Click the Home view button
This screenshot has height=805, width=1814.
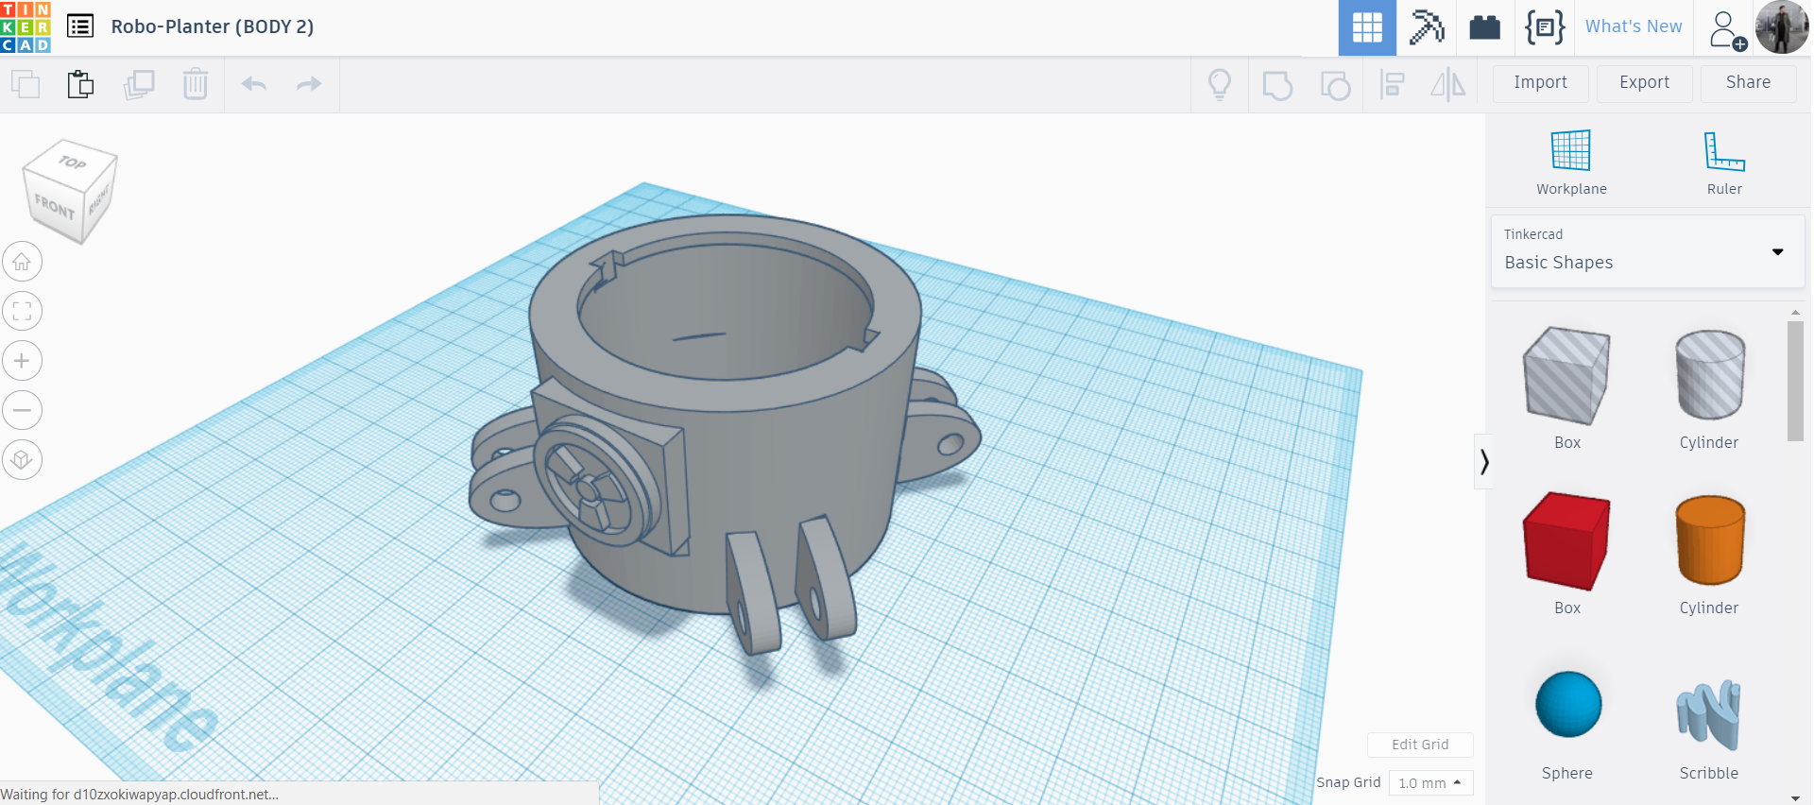[x=22, y=262]
